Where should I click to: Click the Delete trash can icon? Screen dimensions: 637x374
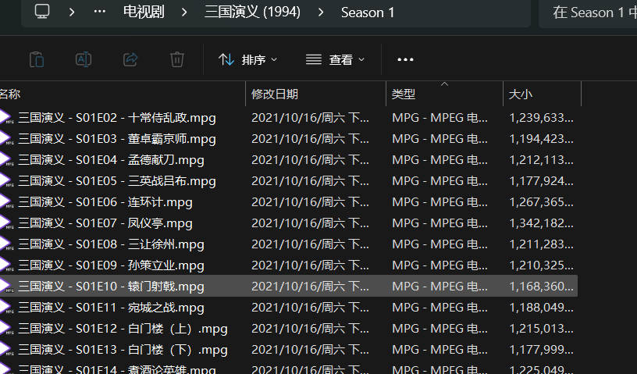coord(176,60)
